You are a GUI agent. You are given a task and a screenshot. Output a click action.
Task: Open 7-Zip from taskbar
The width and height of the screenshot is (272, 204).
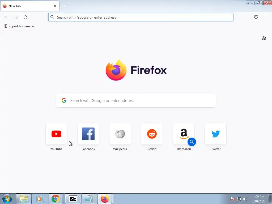click(x=73, y=199)
